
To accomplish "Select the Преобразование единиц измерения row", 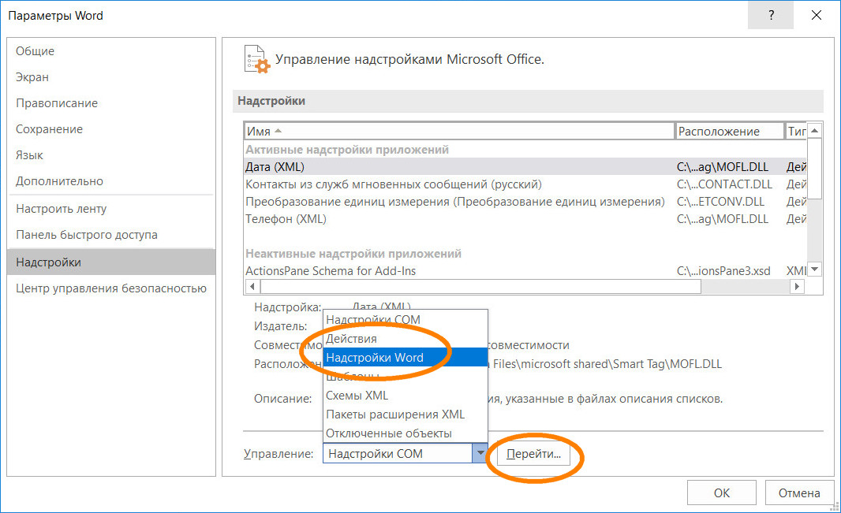I will [525, 202].
